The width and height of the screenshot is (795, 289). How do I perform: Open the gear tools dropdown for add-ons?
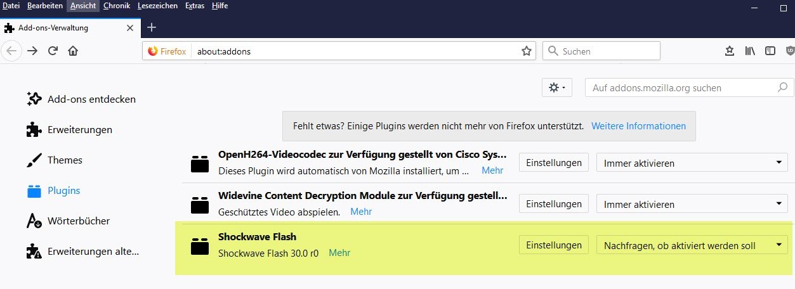tap(557, 88)
